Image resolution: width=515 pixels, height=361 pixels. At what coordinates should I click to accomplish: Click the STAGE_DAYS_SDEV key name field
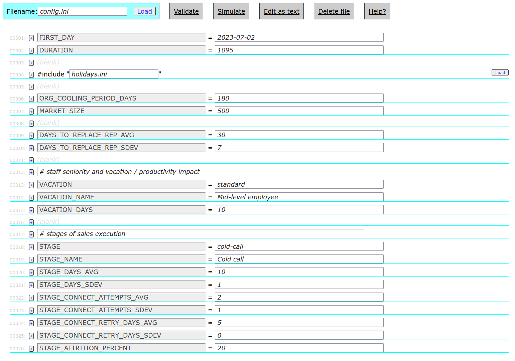click(121, 285)
